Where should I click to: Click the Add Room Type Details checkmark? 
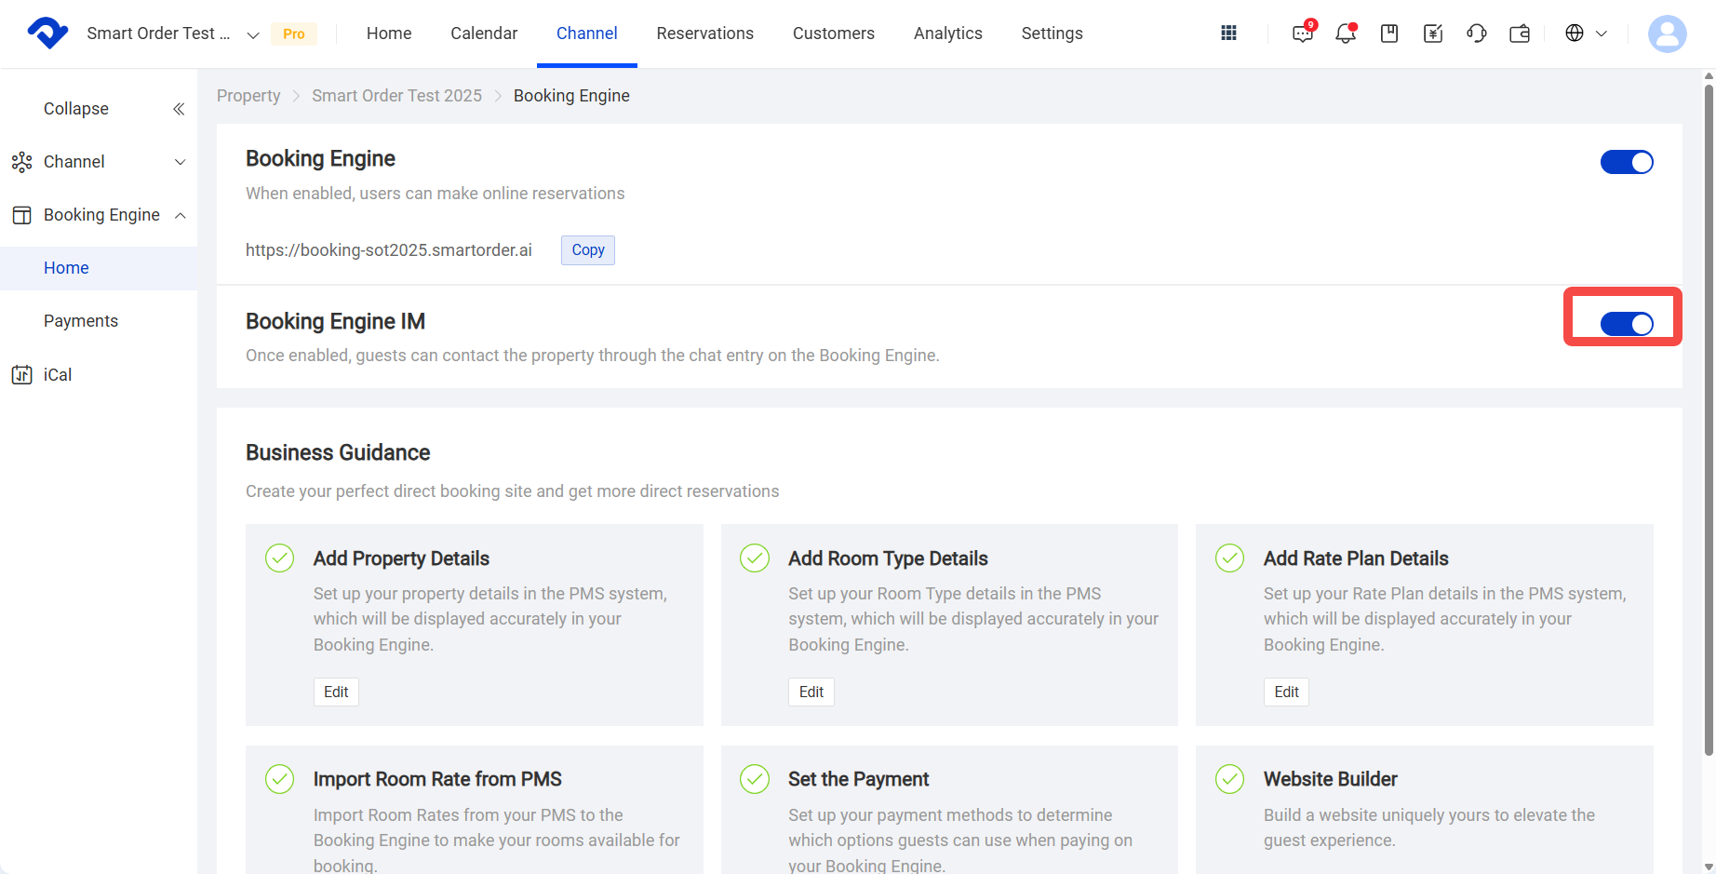pos(755,558)
